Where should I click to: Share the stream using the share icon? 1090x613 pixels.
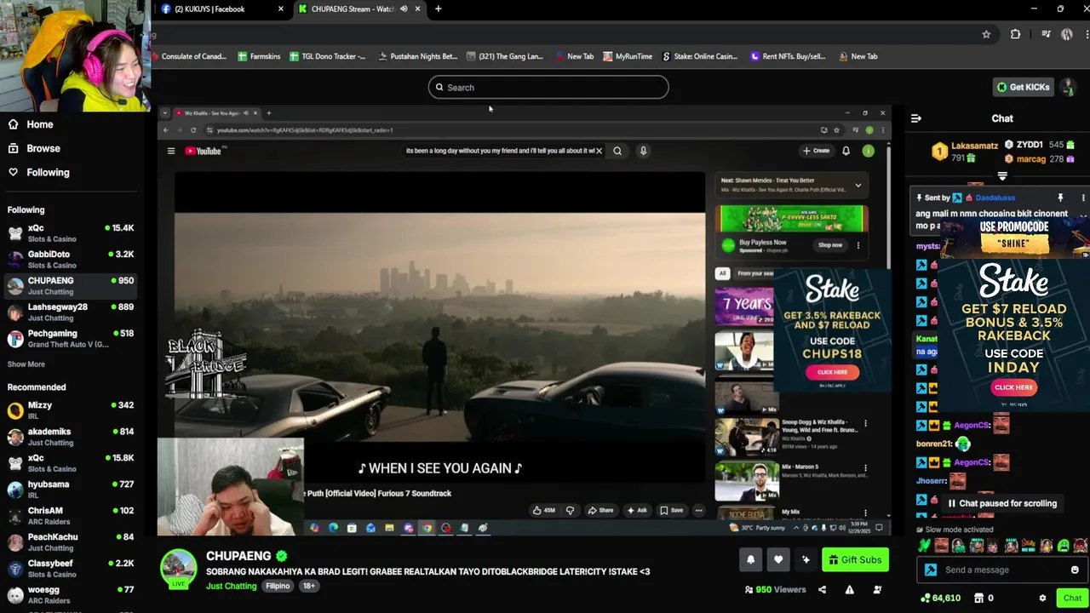822,589
